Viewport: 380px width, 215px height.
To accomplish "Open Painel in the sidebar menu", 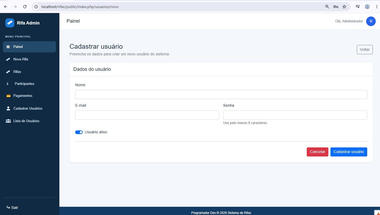I will pos(29,47).
